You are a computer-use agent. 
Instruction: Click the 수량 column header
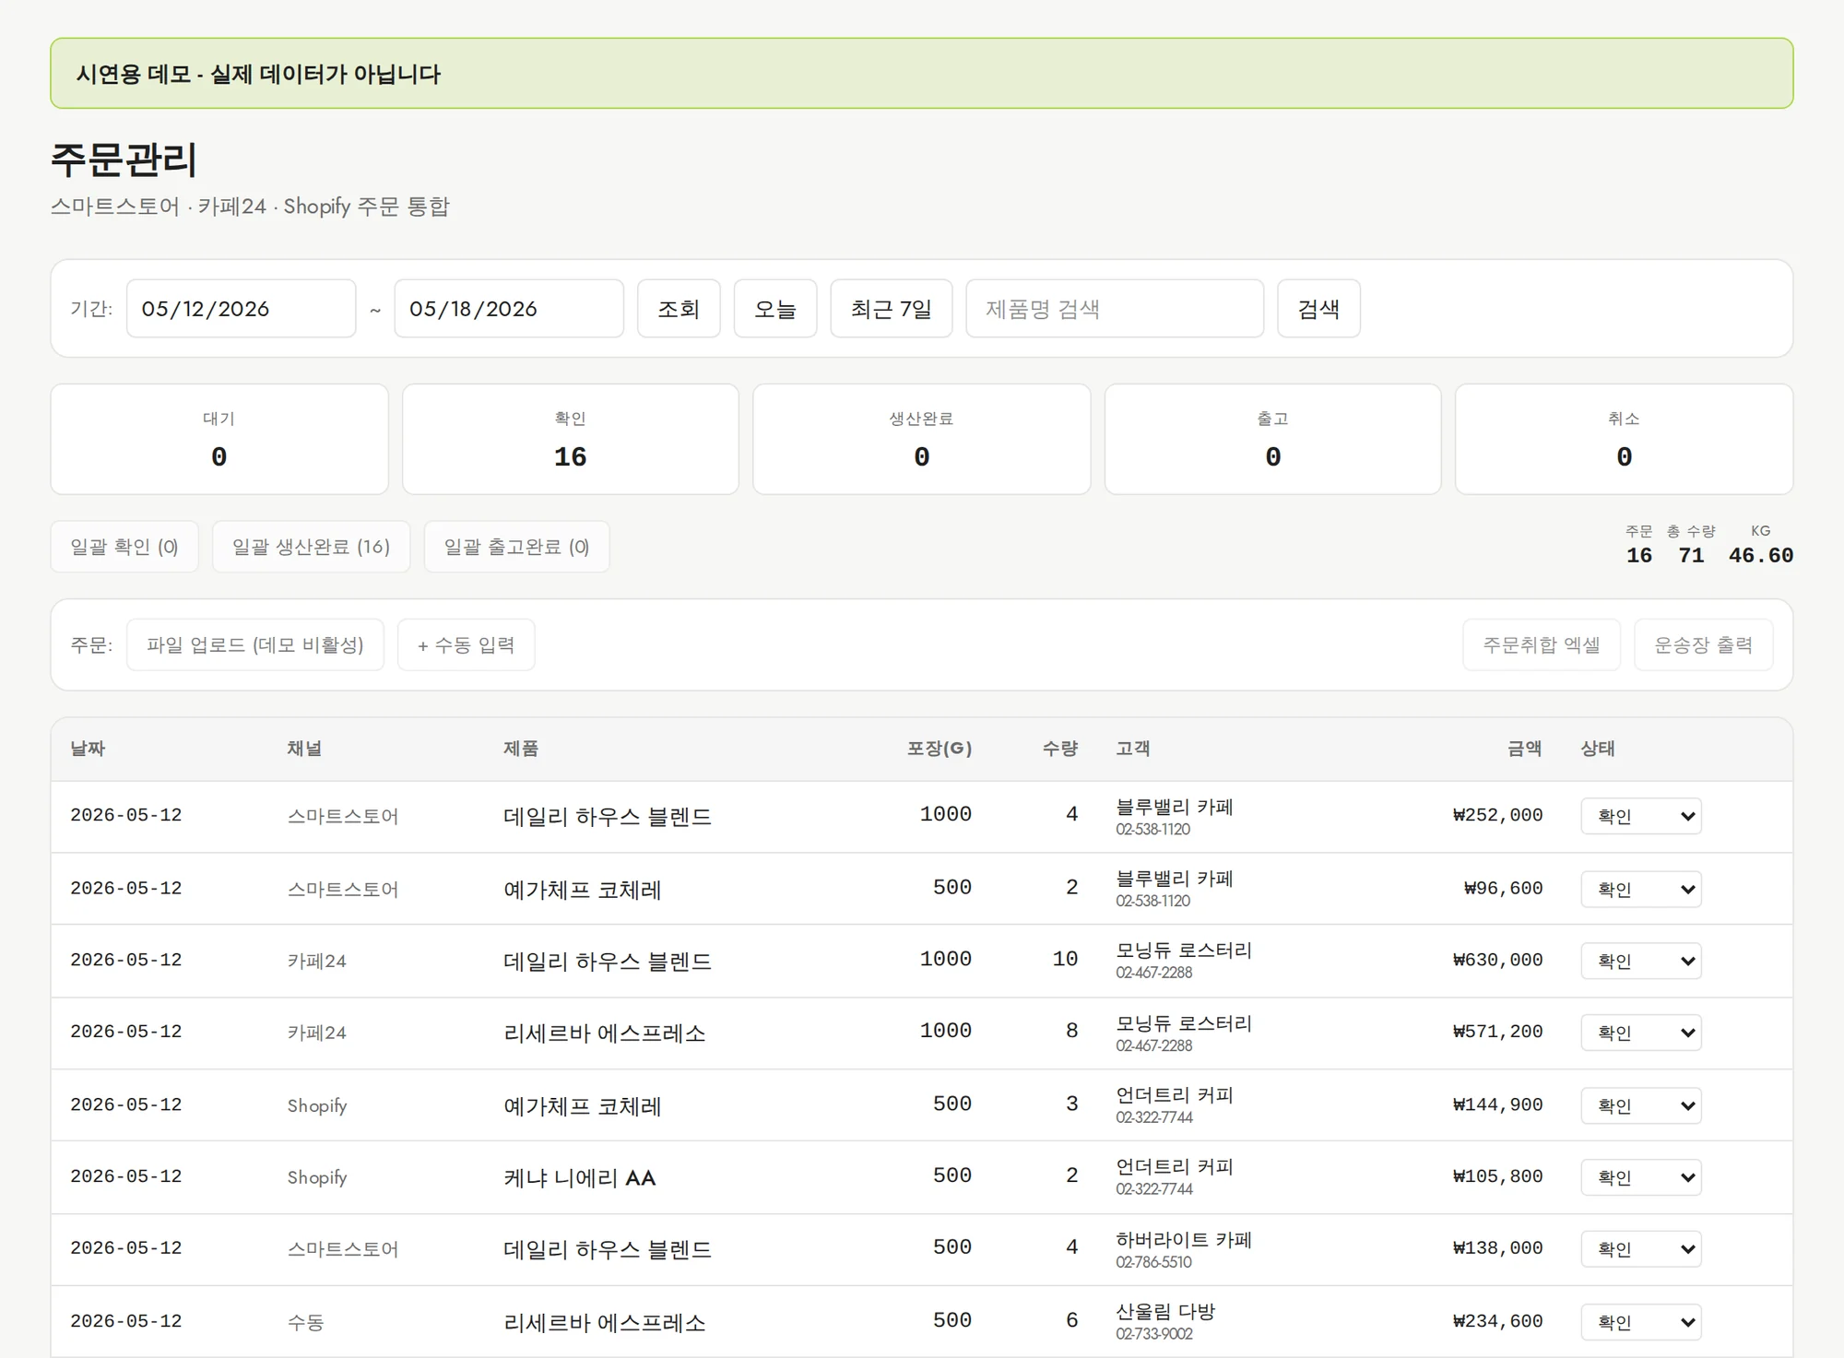click(1060, 749)
